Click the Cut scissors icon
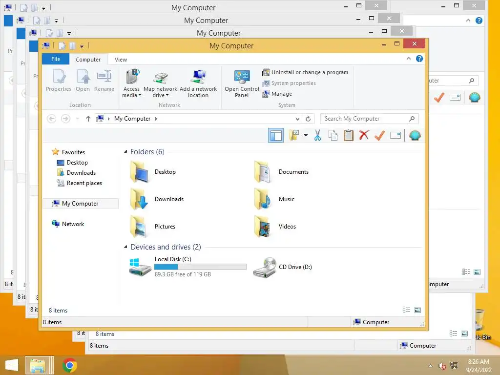 (x=317, y=135)
